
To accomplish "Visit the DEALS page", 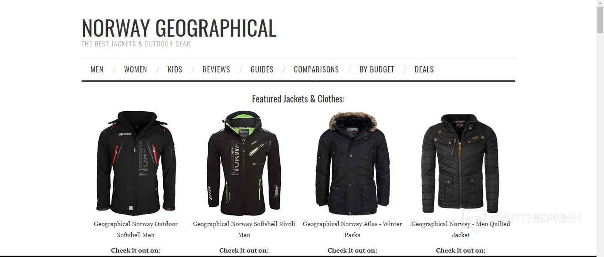I will [x=424, y=69].
